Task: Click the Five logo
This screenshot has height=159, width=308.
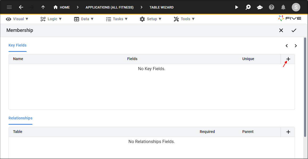Action: [x=290, y=19]
